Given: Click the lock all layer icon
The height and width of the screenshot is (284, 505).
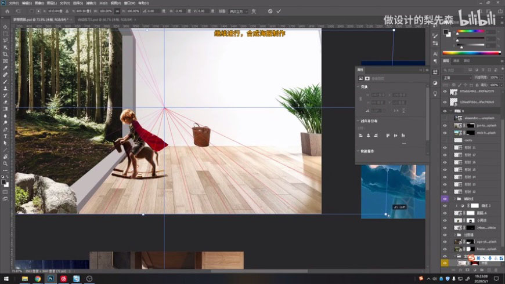Looking at the screenshot, I should [477, 85].
